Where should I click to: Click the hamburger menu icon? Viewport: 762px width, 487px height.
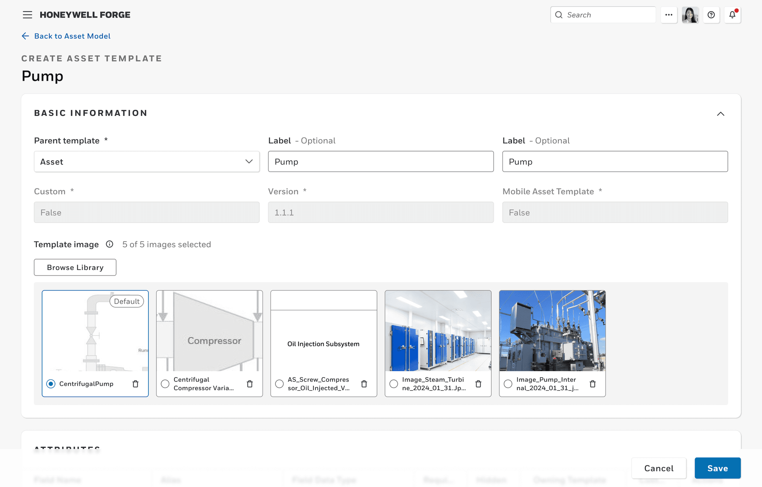point(26,15)
